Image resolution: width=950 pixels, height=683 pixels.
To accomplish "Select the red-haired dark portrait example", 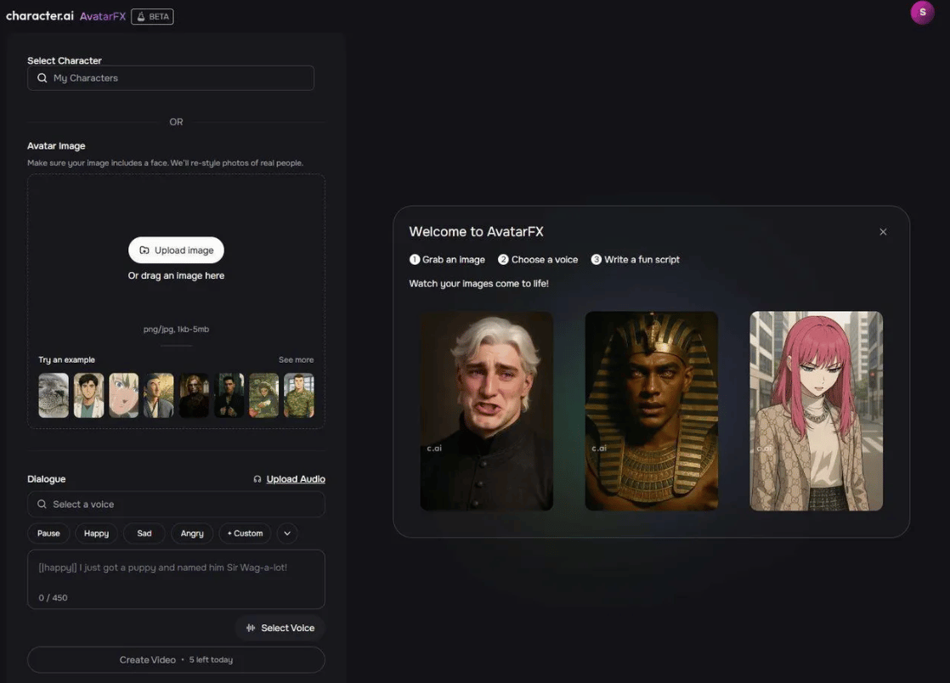I will pyautogui.click(x=194, y=395).
